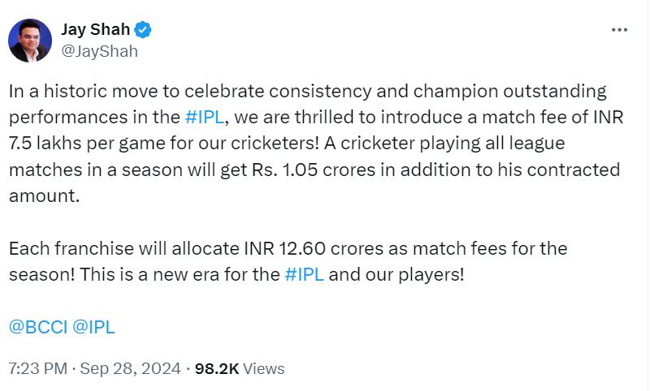
Task: Open the three-dot more options menu
Action: pos(619,30)
